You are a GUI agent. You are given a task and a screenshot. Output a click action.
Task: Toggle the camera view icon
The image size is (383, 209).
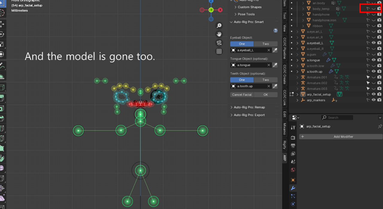click(219, 43)
